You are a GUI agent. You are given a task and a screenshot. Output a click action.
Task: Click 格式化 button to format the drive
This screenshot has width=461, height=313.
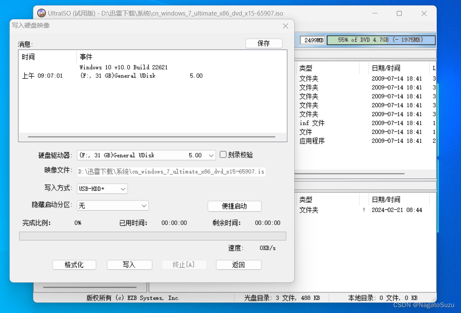click(74, 265)
